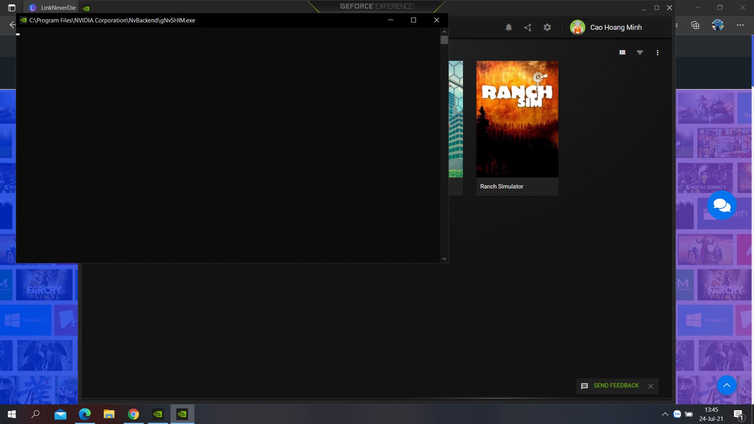Click the GeForce Experience taskbar icon
This screenshot has width=754, height=424.
(182, 414)
